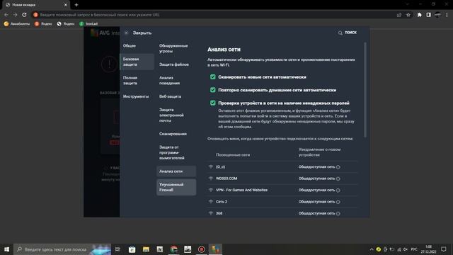This screenshot has width=453, height=255.
Task: Open Защита файлов submenu item
Action: (174, 64)
